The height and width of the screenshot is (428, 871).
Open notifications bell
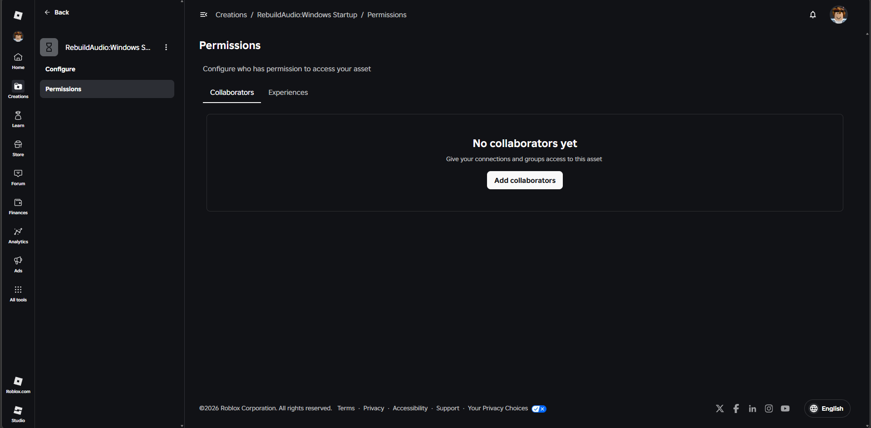(x=813, y=15)
